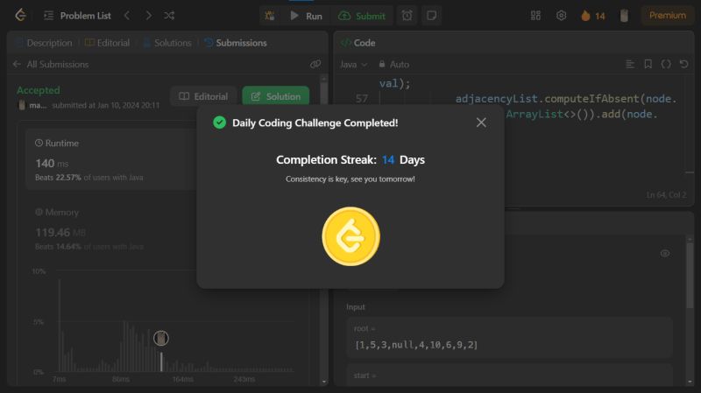Click the testcase panel scrollbar
This screenshot has width=701, height=393.
point(690,275)
